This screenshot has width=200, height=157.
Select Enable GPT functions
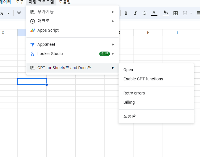point(156,79)
